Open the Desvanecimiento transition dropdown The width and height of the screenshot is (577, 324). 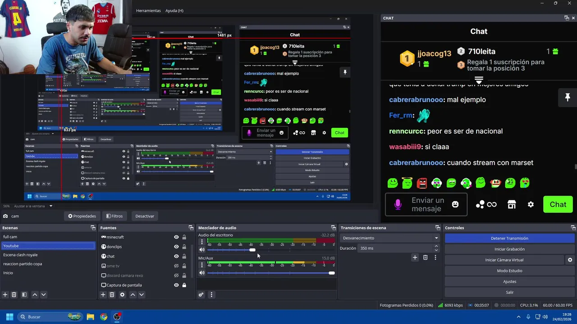[x=390, y=238]
